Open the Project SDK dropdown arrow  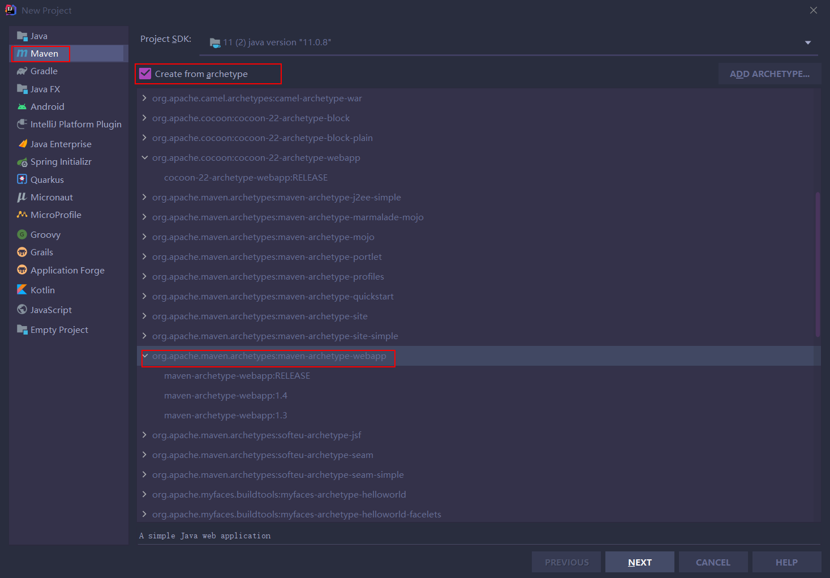[x=808, y=42]
